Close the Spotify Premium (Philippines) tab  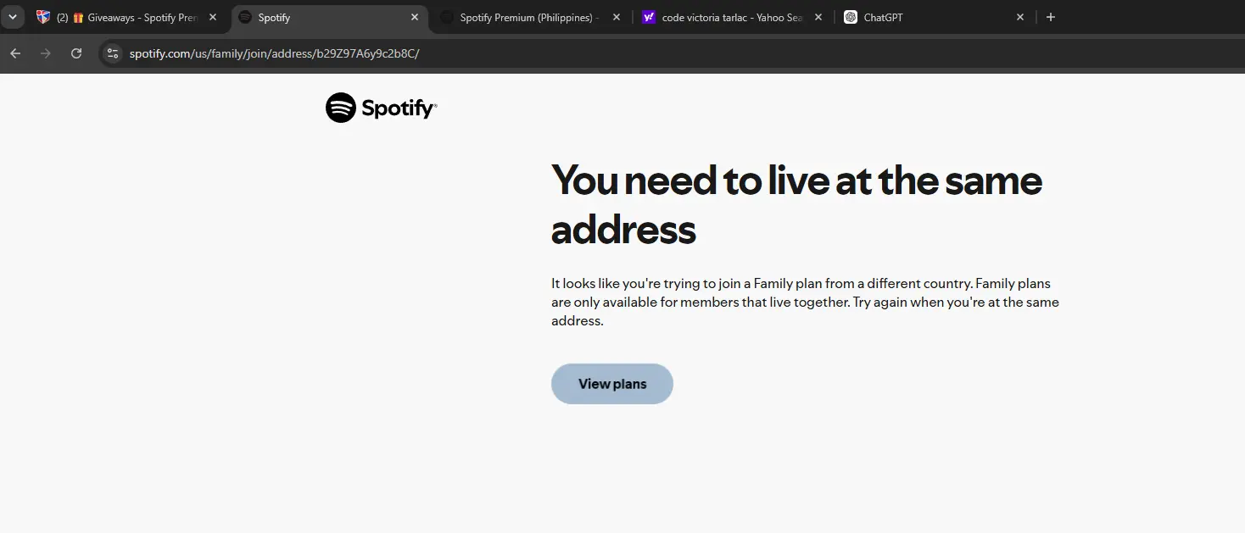[617, 17]
